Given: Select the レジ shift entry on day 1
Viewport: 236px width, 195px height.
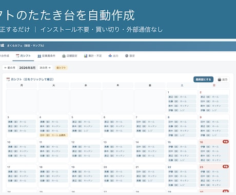Looking at the screenshot, I should tap(182, 110).
